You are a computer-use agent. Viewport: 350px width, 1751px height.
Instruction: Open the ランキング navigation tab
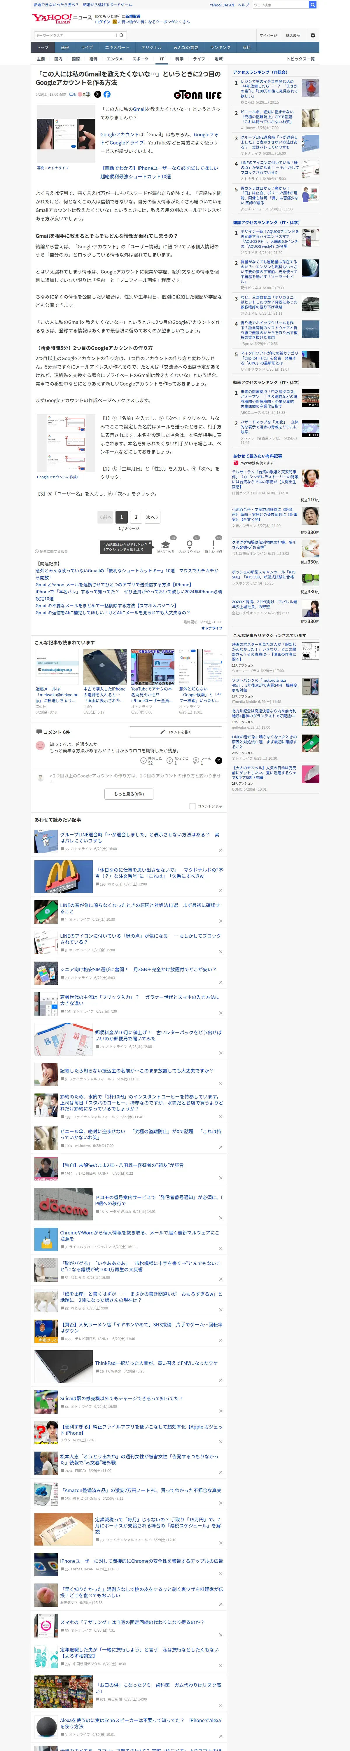click(x=220, y=48)
